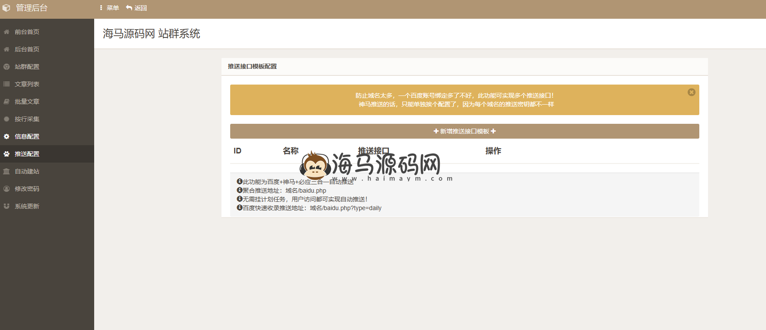Screen dimensions: 766x330
Task: Click the 名称 column header
Action: [x=290, y=151]
